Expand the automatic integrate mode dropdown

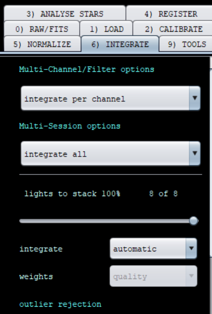[x=154, y=249]
